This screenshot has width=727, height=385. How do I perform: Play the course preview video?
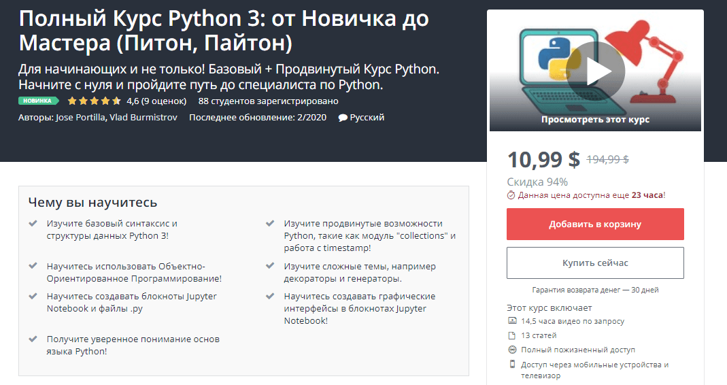tap(595, 71)
